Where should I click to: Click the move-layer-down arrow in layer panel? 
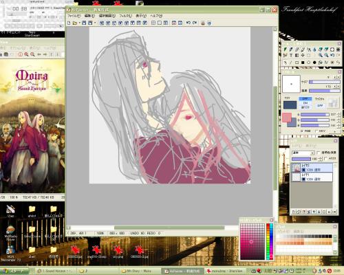319,212
